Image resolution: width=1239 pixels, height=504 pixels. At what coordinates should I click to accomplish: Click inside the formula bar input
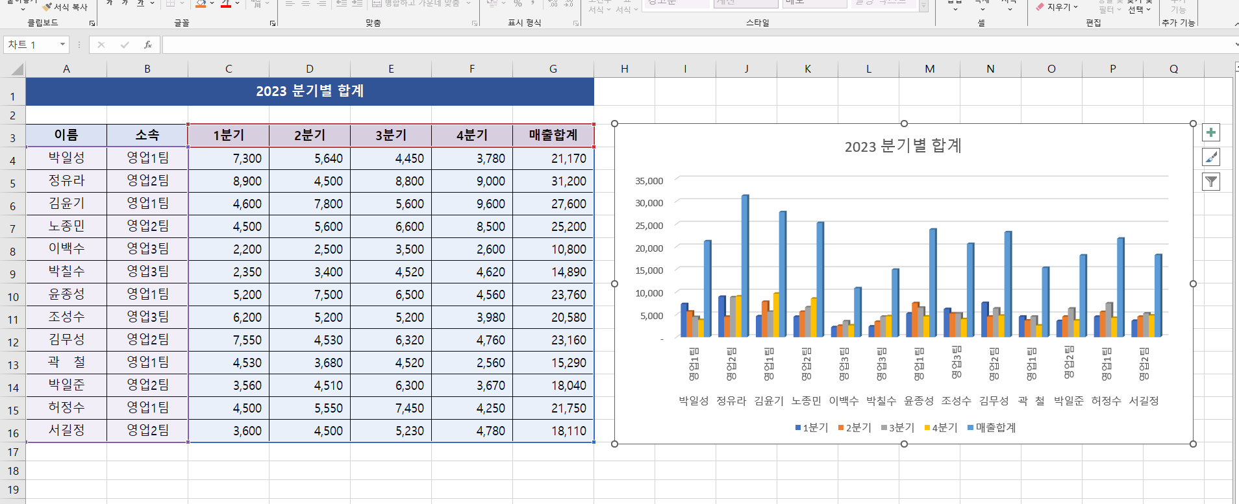coord(698,45)
